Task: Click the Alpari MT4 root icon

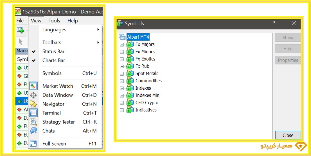Action: [122, 37]
